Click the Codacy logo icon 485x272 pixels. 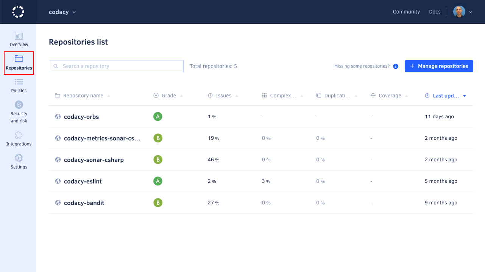tap(18, 12)
